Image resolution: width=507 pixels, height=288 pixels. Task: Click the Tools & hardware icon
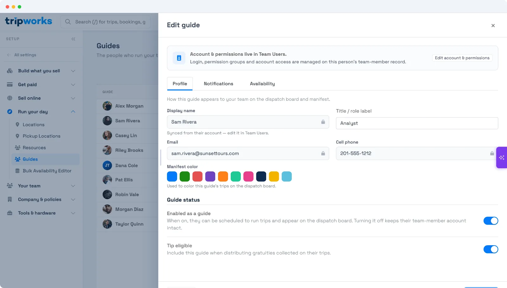point(10,213)
